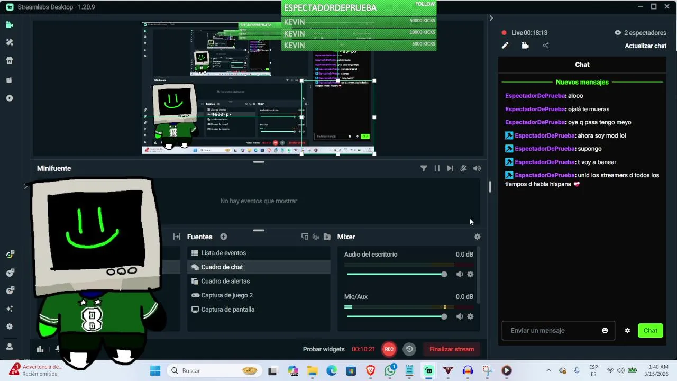
Task: Open Audio del escritorio settings gear
Action: coord(470,274)
